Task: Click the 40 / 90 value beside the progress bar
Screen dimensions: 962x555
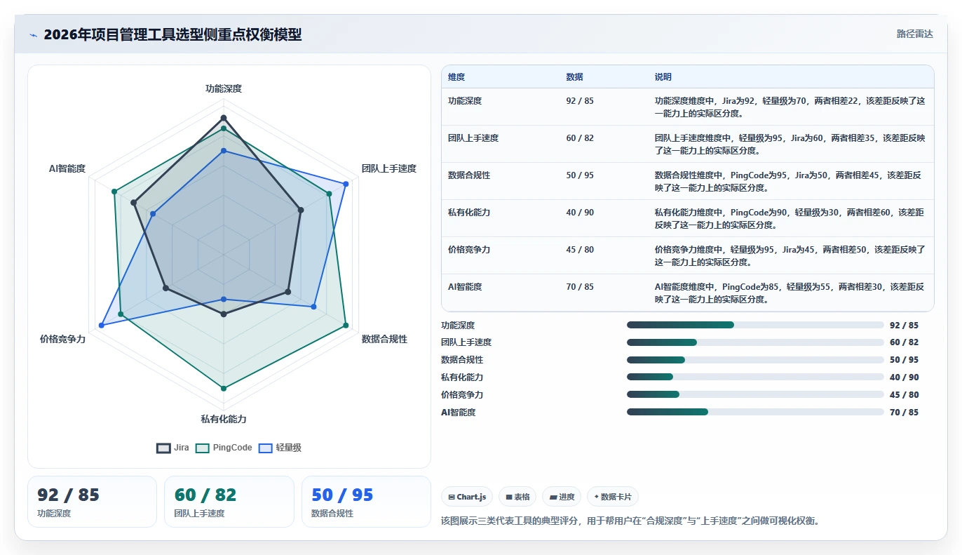Action: 904,377
